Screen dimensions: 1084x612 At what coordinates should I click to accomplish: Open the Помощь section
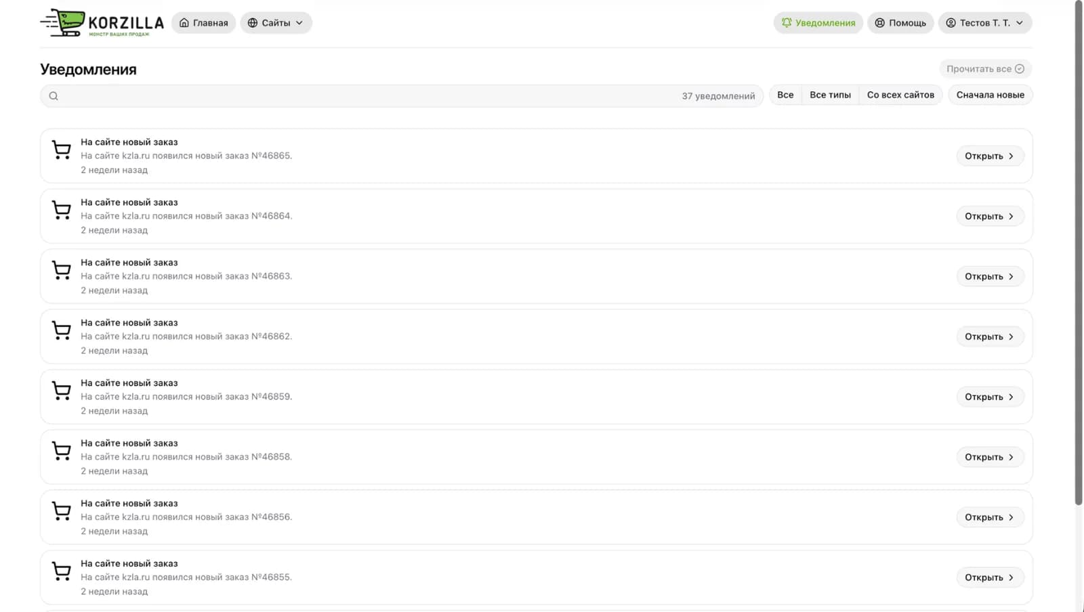pyautogui.click(x=900, y=23)
